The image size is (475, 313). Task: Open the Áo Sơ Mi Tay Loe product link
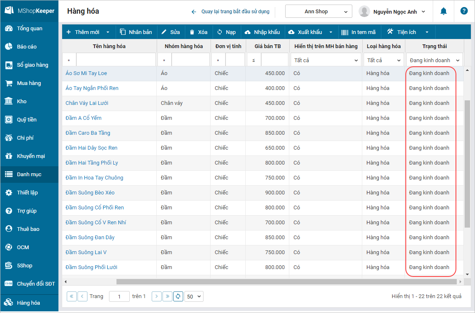(x=86, y=73)
